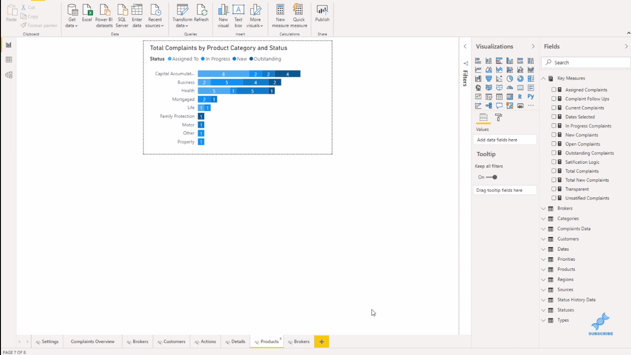631x355 pixels.
Task: Collapse the Fields pane
Action: [626, 46]
